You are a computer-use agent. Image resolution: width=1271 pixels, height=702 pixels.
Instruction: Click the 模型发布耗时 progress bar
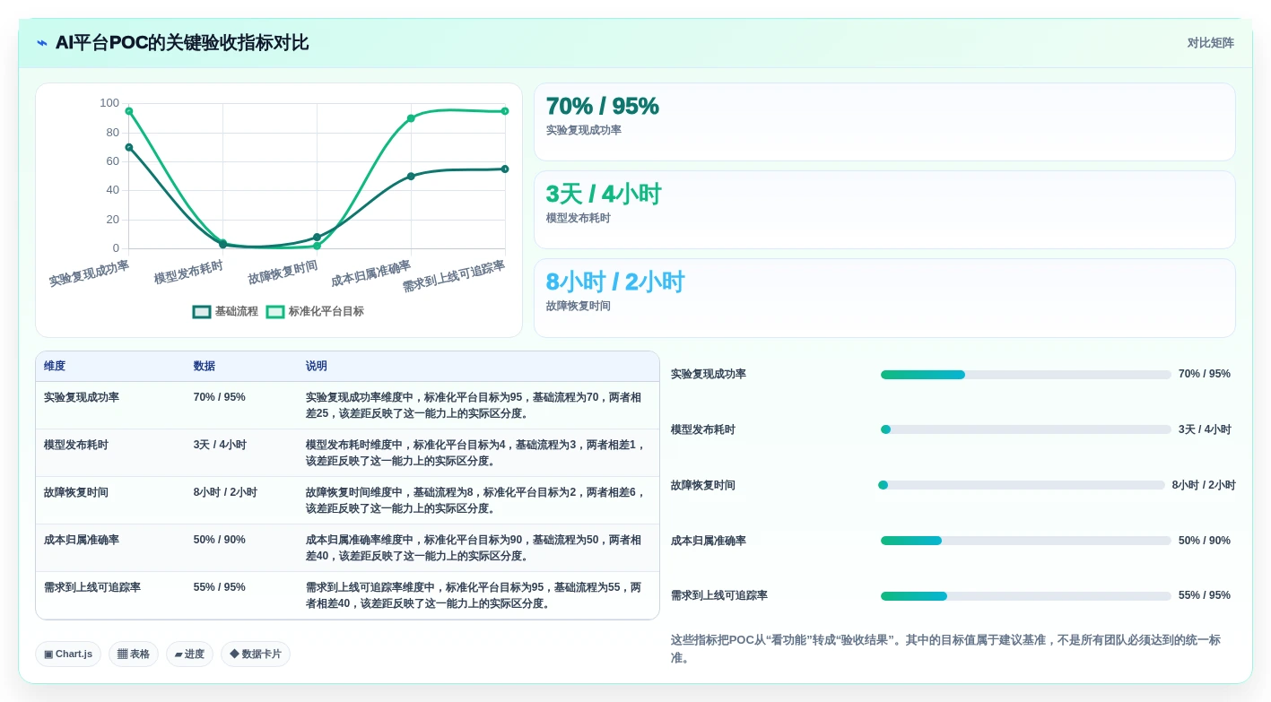[x=1026, y=429]
